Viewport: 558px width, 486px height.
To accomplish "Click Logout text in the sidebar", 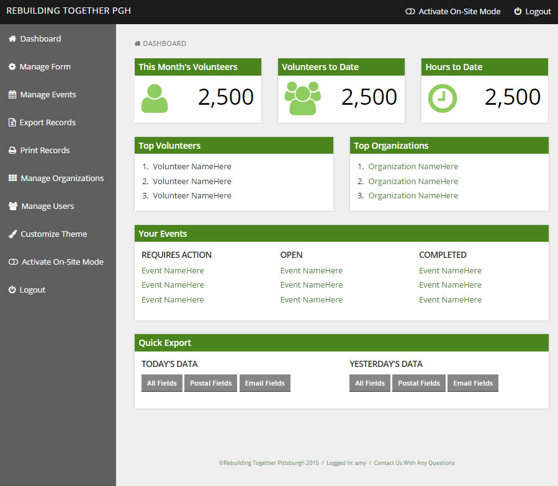I will (32, 289).
